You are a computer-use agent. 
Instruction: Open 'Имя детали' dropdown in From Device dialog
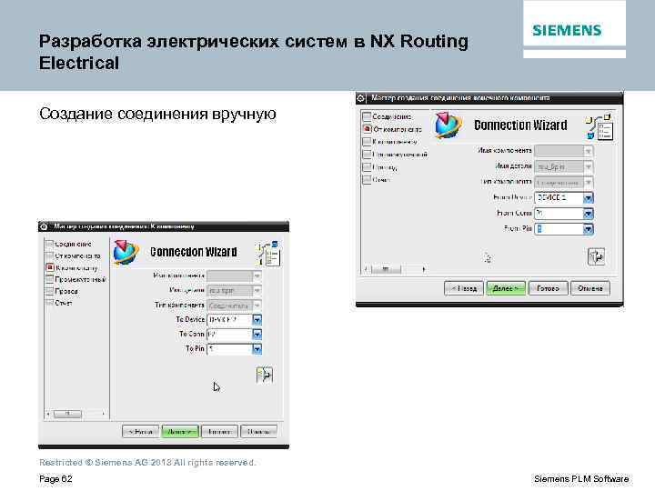(589, 166)
